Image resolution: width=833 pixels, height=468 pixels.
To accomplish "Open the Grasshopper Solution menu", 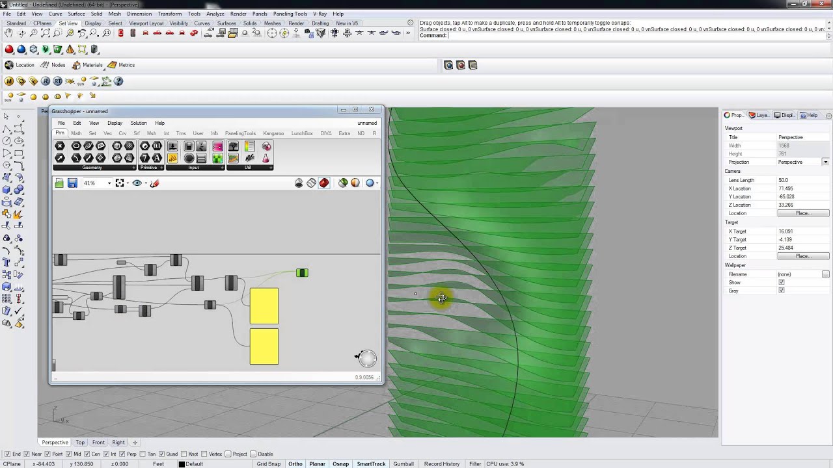I will click(x=139, y=123).
